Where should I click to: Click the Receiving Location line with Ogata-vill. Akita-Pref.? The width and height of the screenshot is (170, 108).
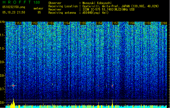click(x=104, y=6)
